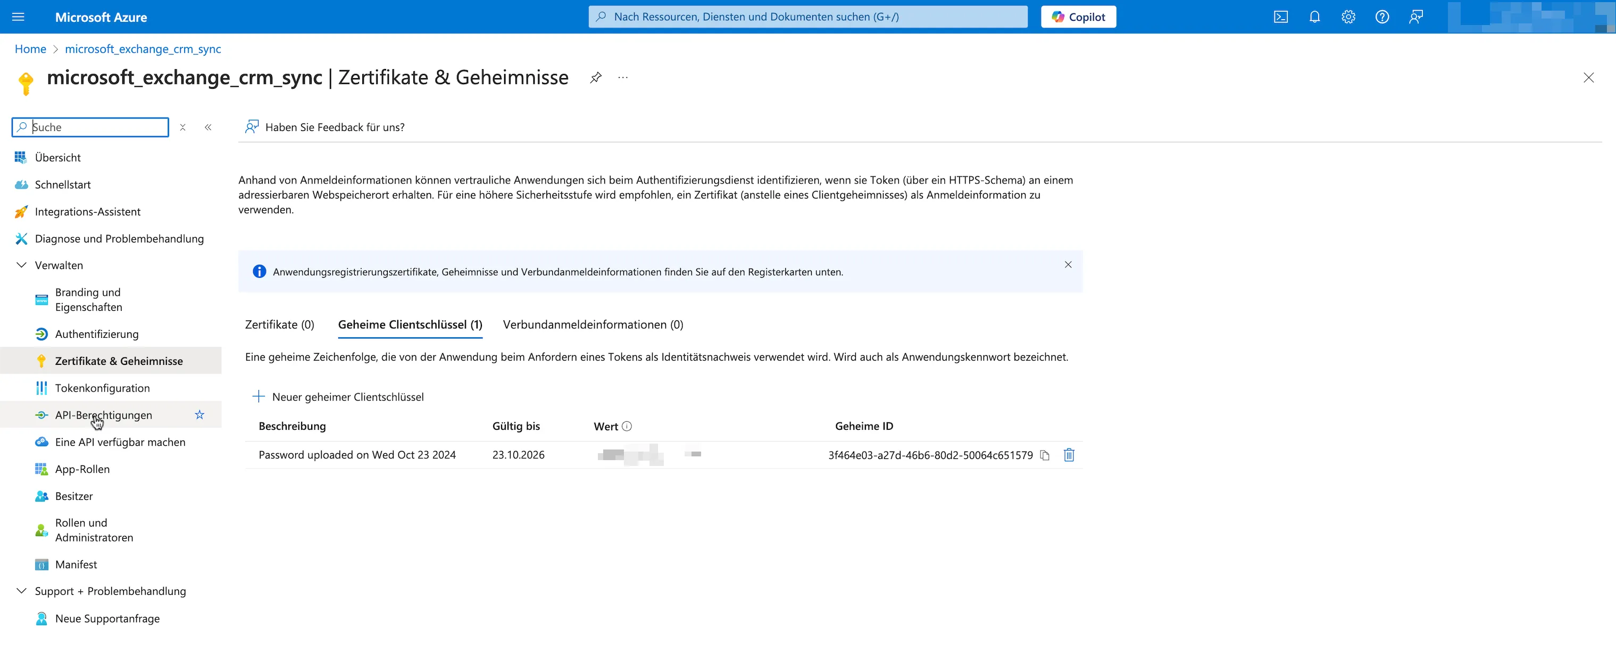Viewport: 1616px width, 650px height.
Task: Open Eine API verfügbar machen
Action: (x=120, y=443)
